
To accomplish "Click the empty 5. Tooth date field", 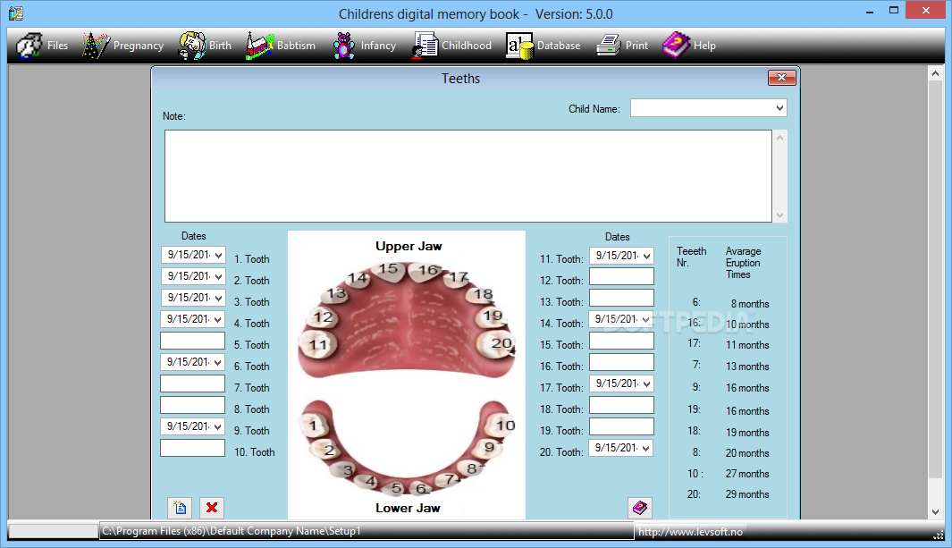I will [x=192, y=341].
